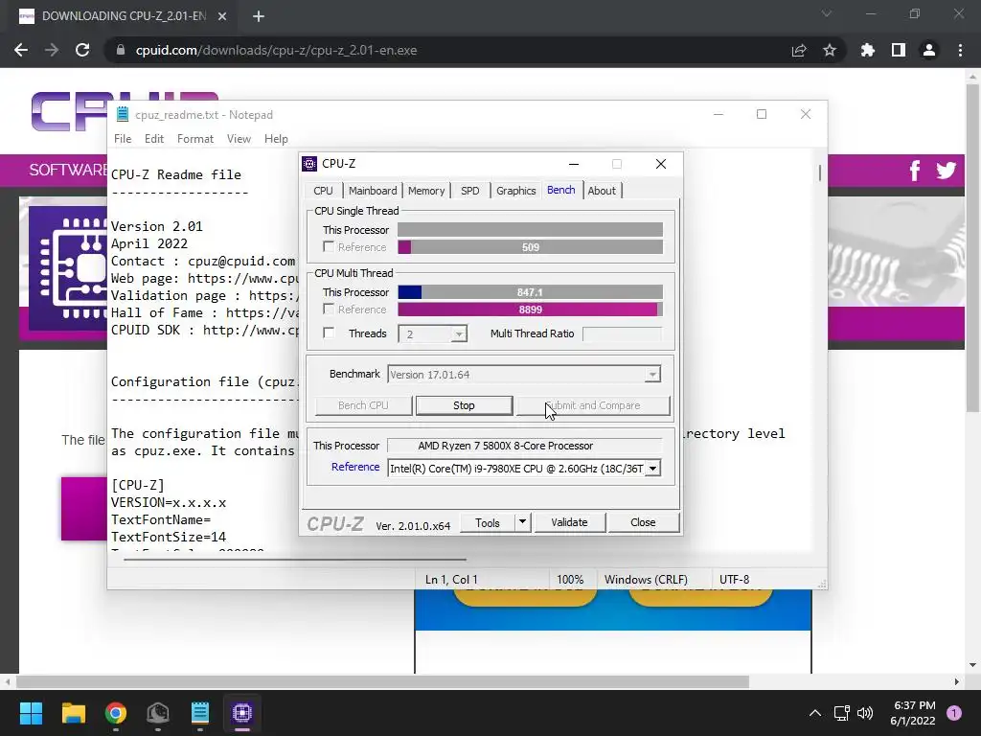Click the Validate button
Viewport: 981px width, 736px height.
pyautogui.click(x=569, y=522)
